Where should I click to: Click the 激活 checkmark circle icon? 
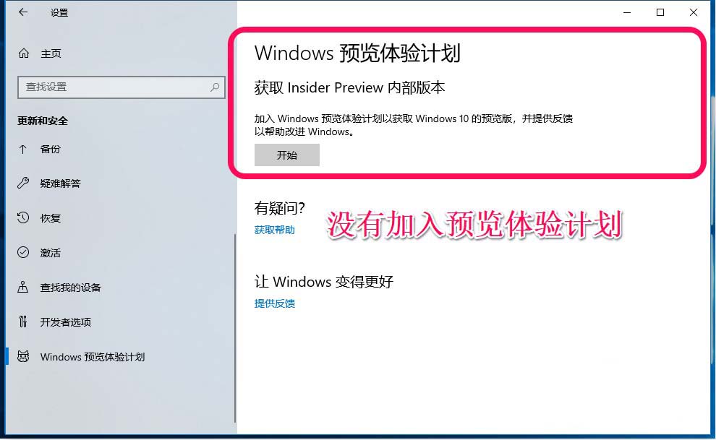click(x=23, y=253)
